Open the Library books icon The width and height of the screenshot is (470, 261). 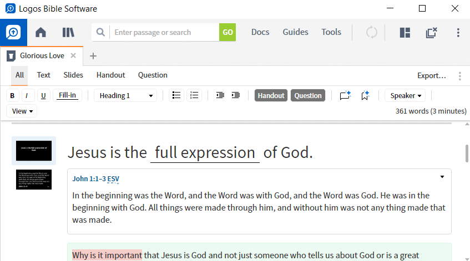coord(68,32)
